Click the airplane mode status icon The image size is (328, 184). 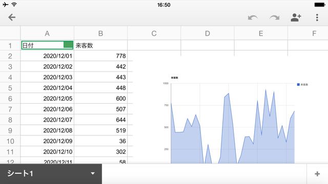6,5
